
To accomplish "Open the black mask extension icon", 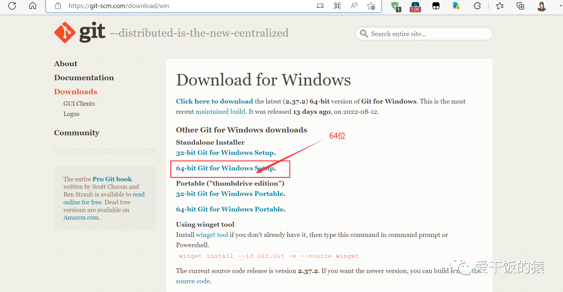I will coord(436,6).
